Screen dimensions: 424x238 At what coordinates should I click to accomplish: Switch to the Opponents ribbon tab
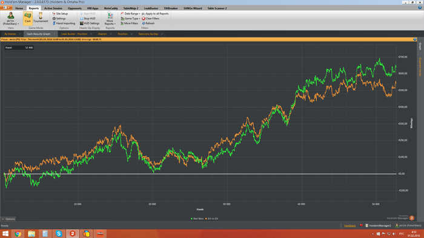[x=75, y=8]
